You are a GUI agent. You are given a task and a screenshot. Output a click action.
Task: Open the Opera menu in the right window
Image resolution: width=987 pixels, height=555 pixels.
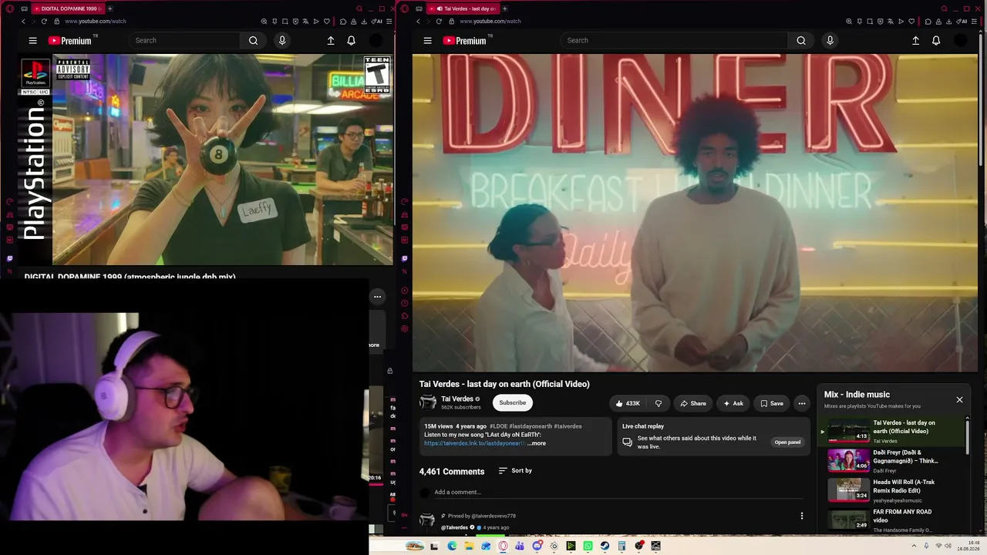click(405, 8)
